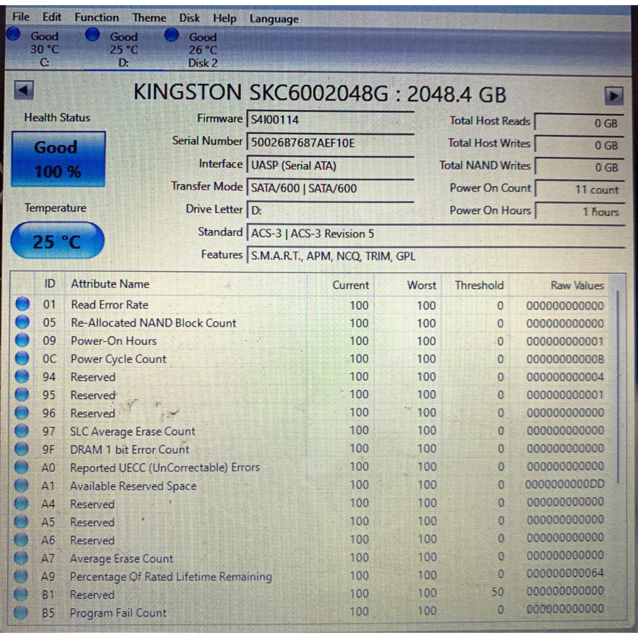Click the Attribute Name column header

[x=110, y=284]
